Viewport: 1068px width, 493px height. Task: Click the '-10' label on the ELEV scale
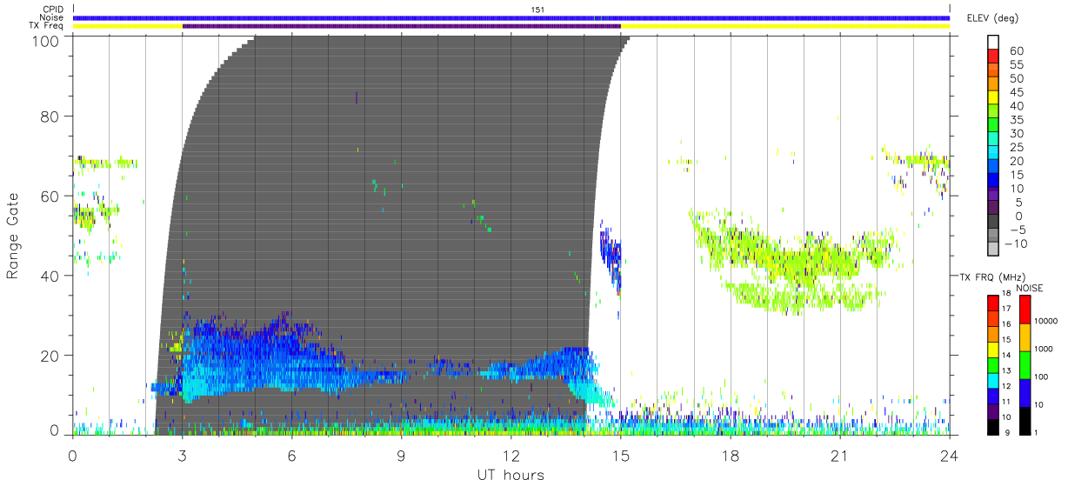coord(1016,243)
